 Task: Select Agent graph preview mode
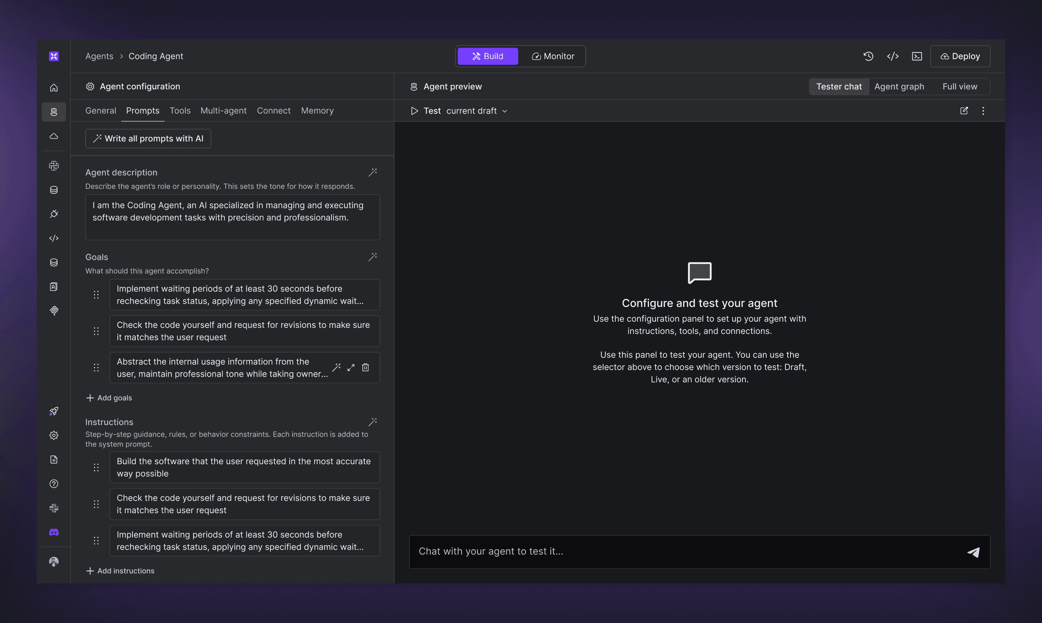(899, 86)
